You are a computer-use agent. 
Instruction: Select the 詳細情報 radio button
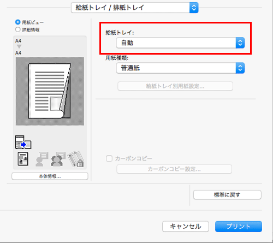18,29
